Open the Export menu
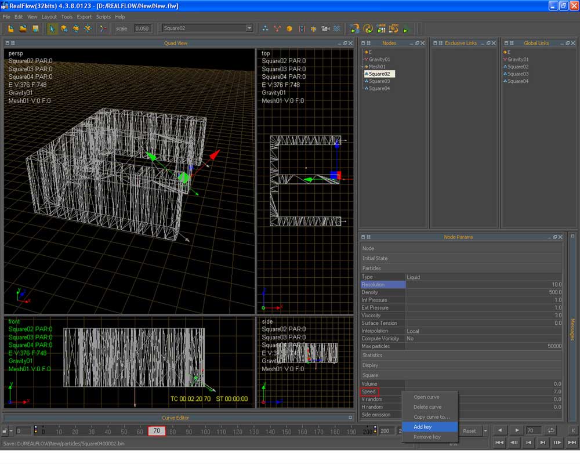 coord(84,17)
